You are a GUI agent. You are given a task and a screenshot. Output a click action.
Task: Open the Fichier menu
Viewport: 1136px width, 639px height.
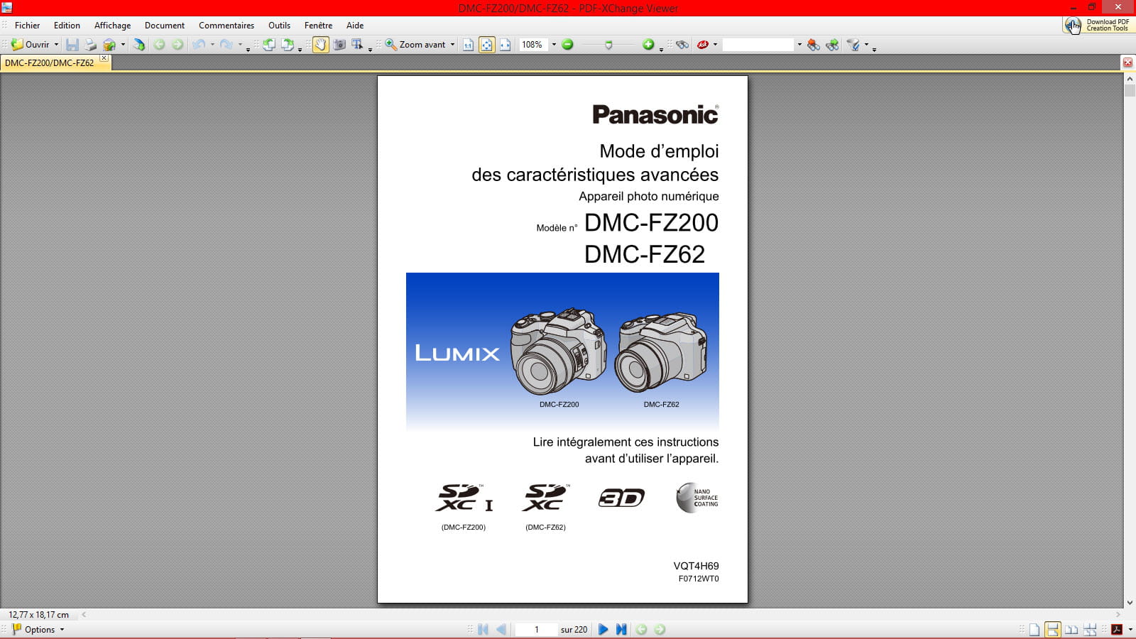28,26
